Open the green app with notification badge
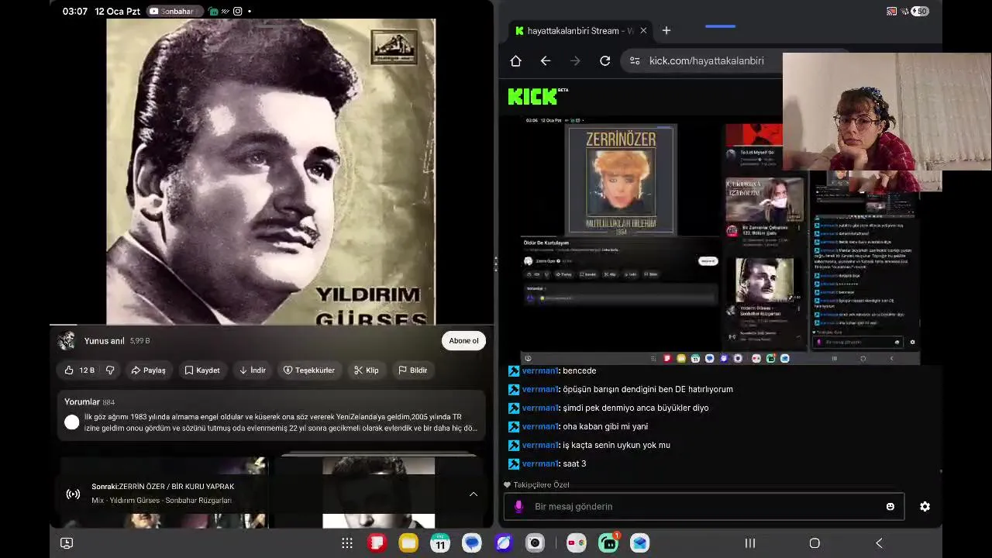Viewport: 992px width, 558px height. tap(608, 543)
